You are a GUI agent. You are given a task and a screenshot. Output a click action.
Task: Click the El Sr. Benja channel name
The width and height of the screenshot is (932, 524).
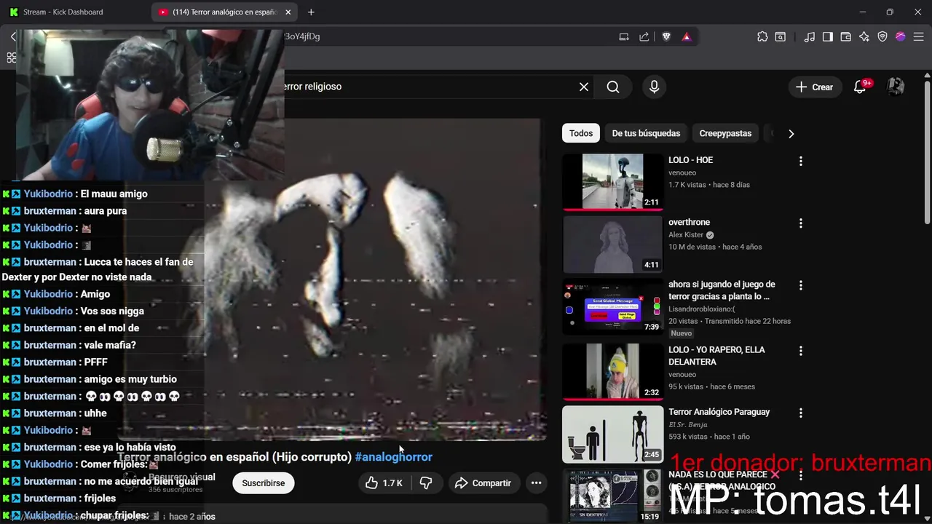688,424
